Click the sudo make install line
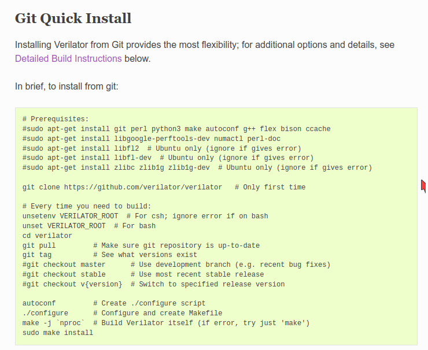 tap(58, 333)
